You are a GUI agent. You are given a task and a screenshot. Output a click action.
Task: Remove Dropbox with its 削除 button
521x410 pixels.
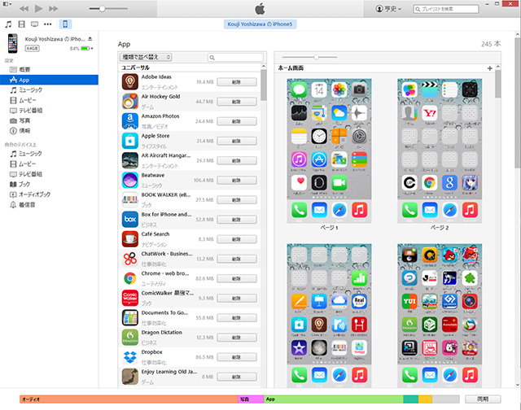tap(237, 357)
